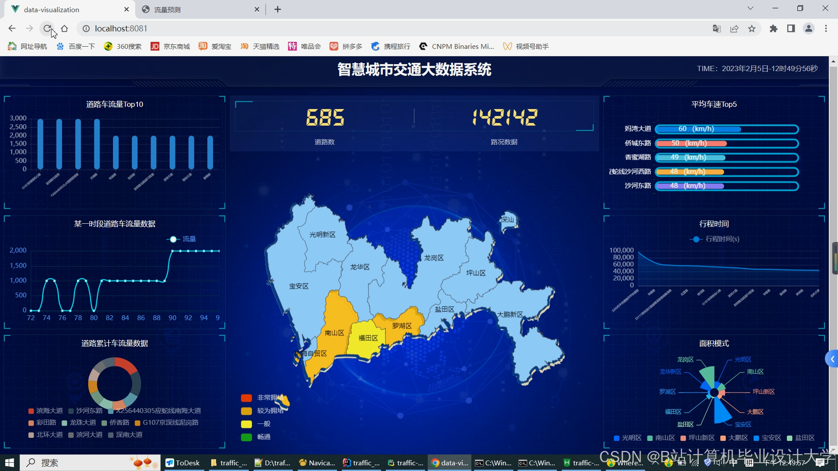Click the Google Translate icon in address bar
The height and width of the screenshot is (471, 838).
[x=716, y=28]
